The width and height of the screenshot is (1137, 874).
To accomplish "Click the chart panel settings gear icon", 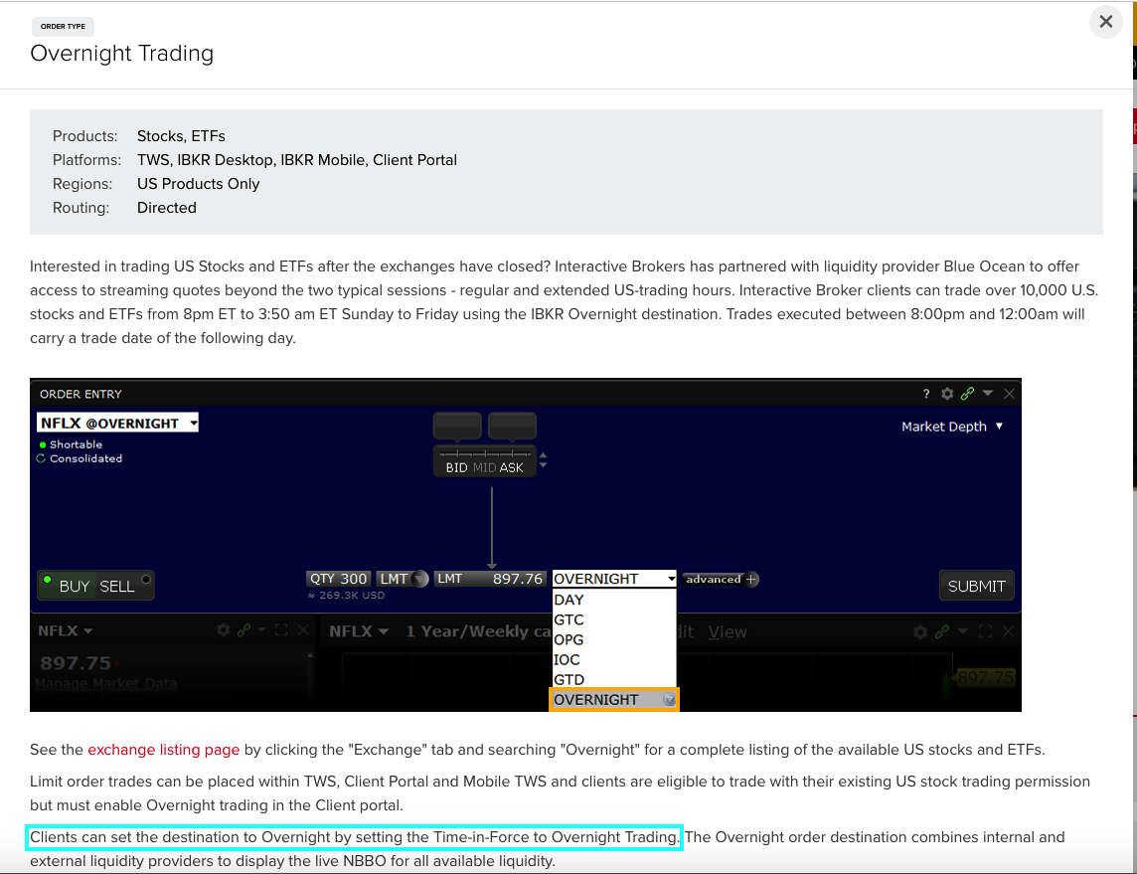I will [920, 631].
